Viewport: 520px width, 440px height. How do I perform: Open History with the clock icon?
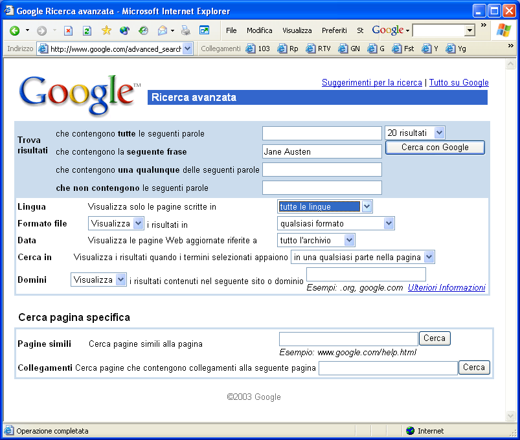[143, 30]
